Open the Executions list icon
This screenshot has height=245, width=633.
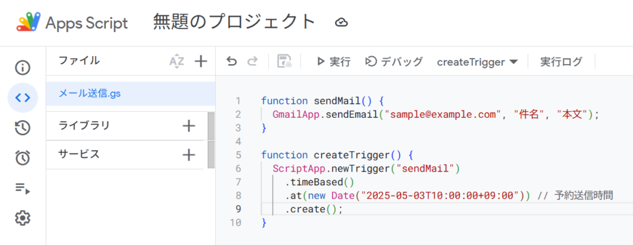pos(23,188)
